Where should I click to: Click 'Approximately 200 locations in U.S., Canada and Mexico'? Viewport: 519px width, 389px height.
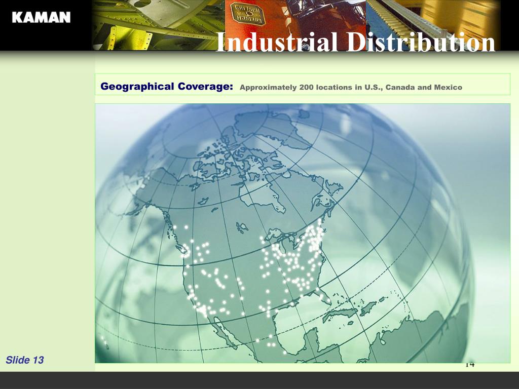(x=351, y=88)
